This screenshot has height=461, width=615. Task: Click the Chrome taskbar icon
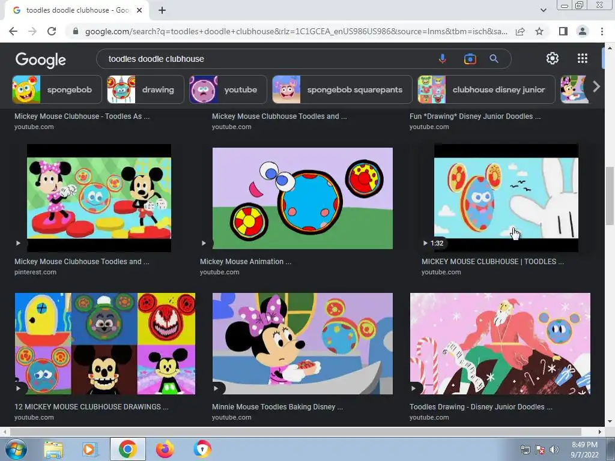coord(127,449)
